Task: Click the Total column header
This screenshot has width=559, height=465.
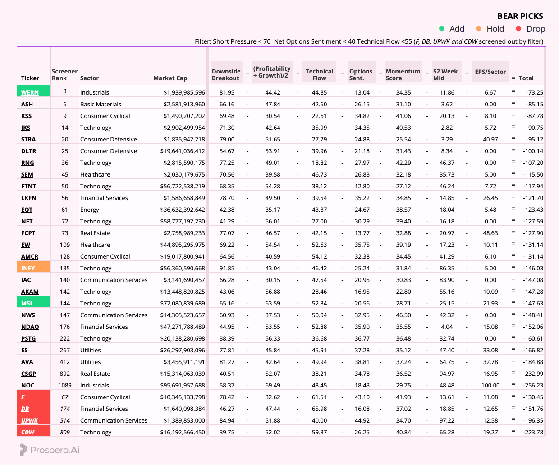Action: [526, 78]
